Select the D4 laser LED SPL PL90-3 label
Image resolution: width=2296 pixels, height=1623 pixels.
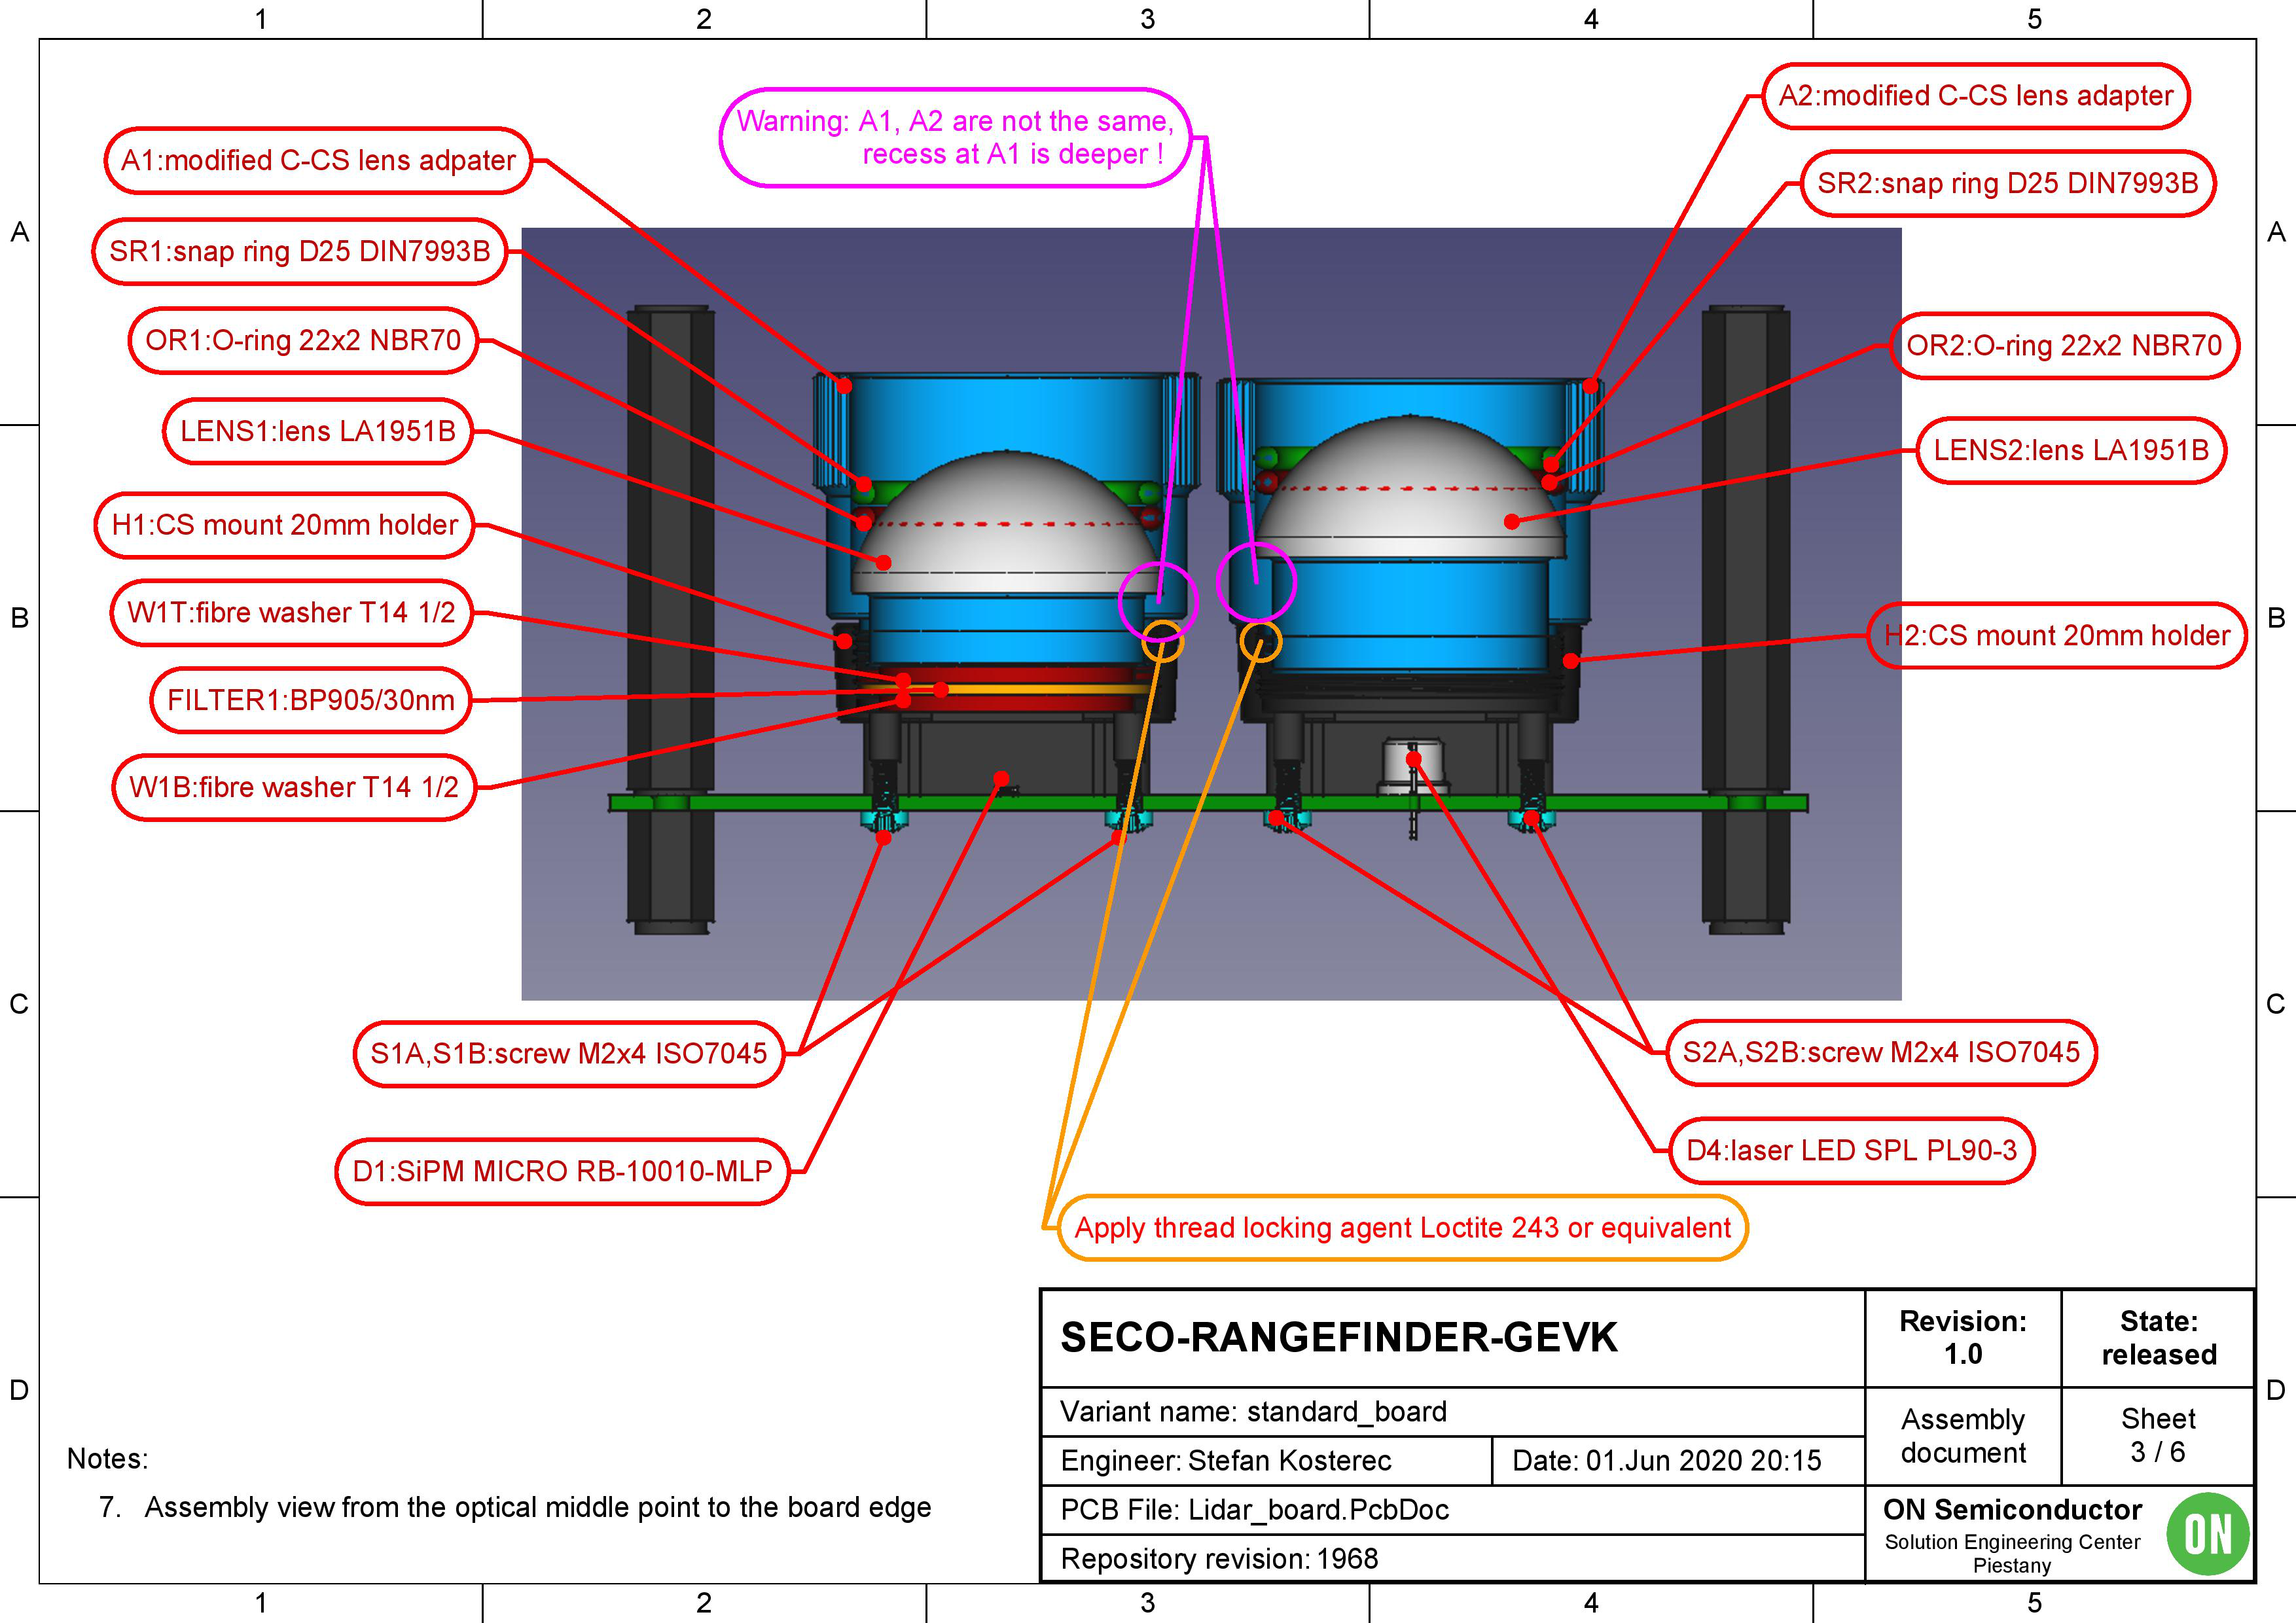(x=1851, y=1150)
